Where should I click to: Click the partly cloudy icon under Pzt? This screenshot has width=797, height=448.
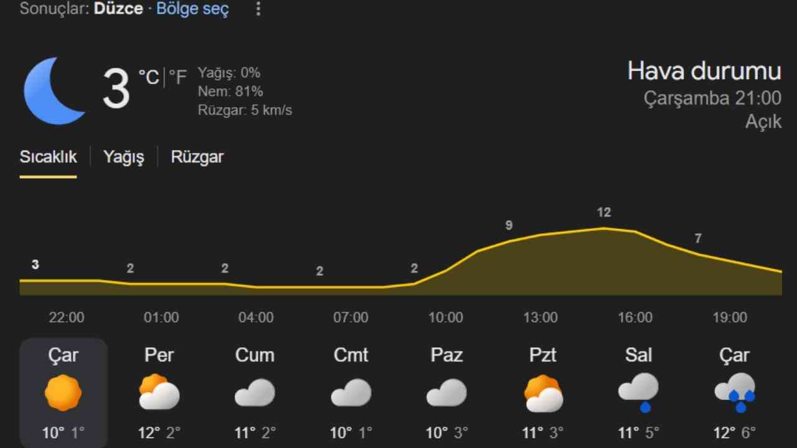point(543,393)
